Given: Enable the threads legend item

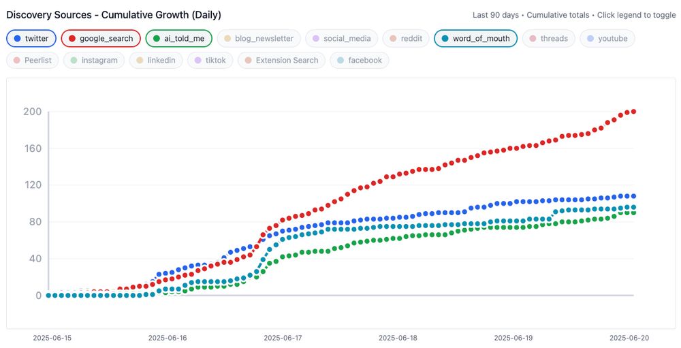Looking at the screenshot, I should (548, 39).
